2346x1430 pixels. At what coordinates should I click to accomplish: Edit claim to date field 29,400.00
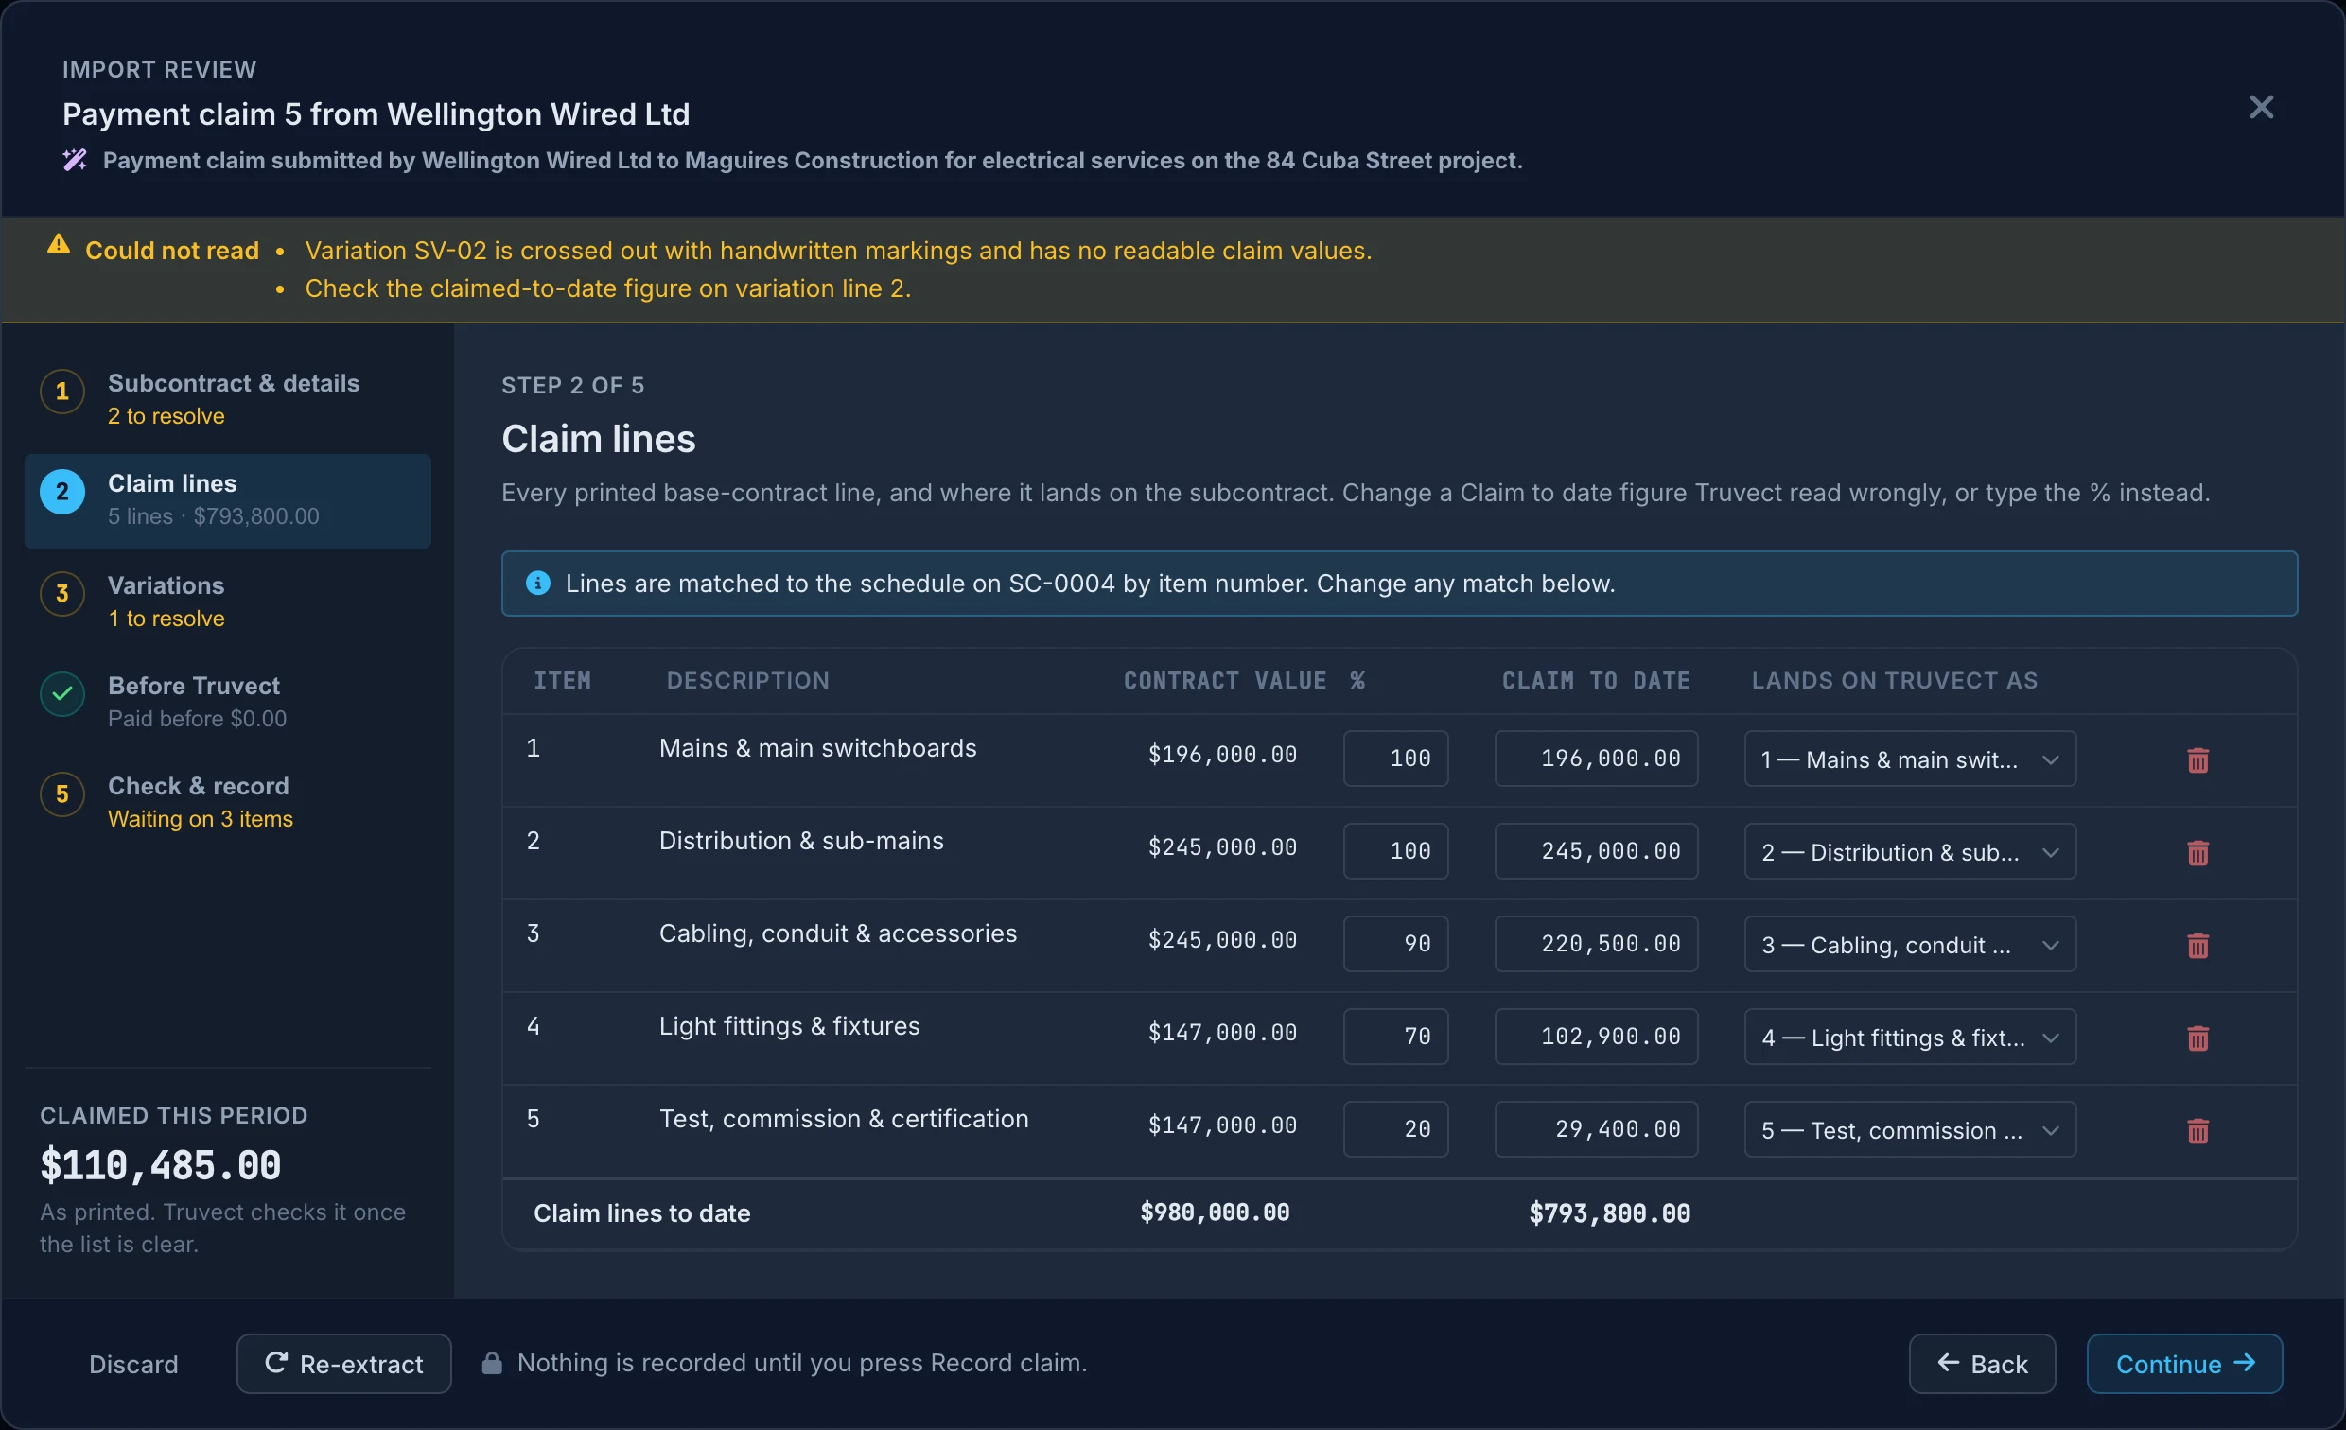(x=1596, y=1129)
